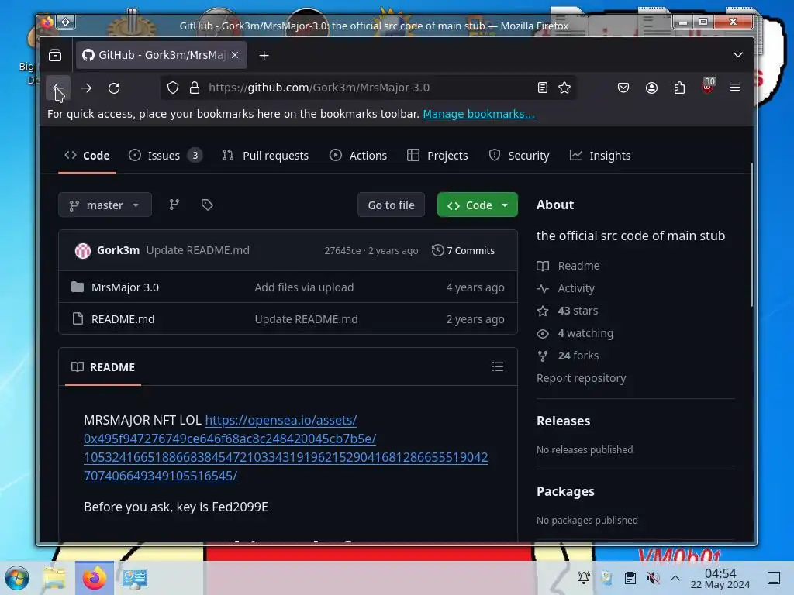The height and width of the screenshot is (595, 794).
Task: Open the Firefox account icon
Action: (651, 88)
